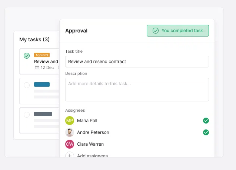Select the dark gray tag label
Image resolution: width=236 pixels, height=170 pixels.
[x=43, y=114]
